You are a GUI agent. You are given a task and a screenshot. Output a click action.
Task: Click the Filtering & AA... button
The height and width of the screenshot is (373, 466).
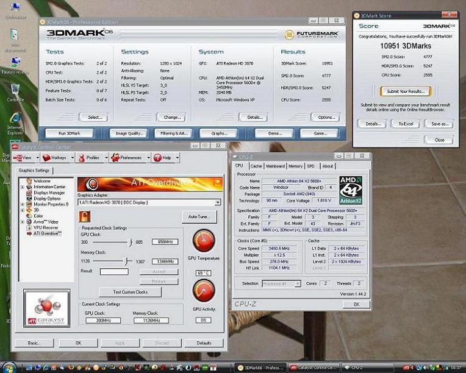click(174, 133)
